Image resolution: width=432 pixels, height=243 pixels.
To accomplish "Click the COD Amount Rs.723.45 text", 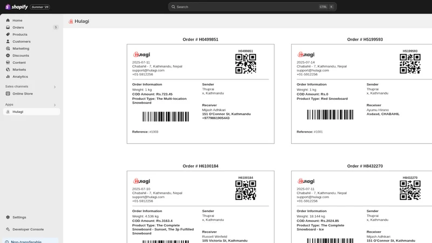I will pyautogui.click(x=152, y=94).
